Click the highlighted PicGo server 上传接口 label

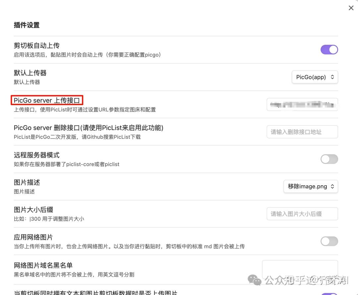[47, 100]
